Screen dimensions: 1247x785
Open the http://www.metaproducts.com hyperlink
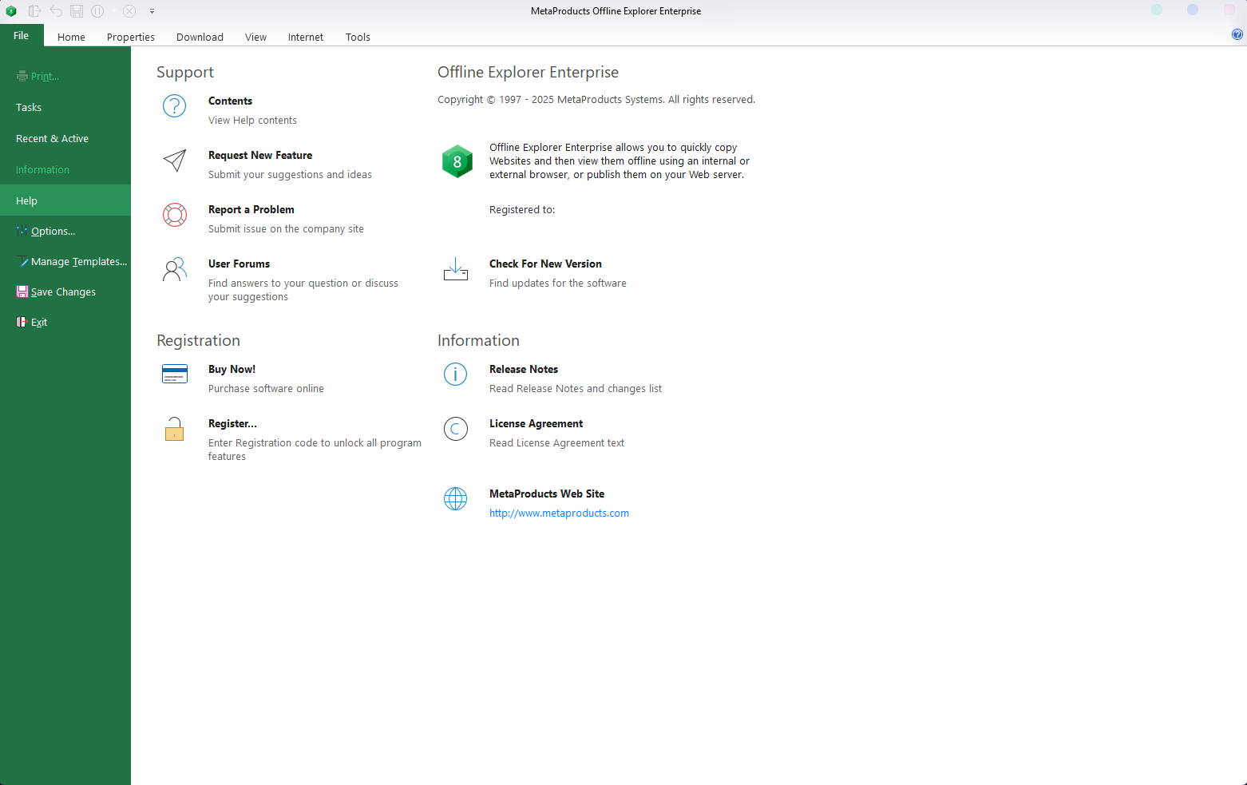click(x=559, y=513)
